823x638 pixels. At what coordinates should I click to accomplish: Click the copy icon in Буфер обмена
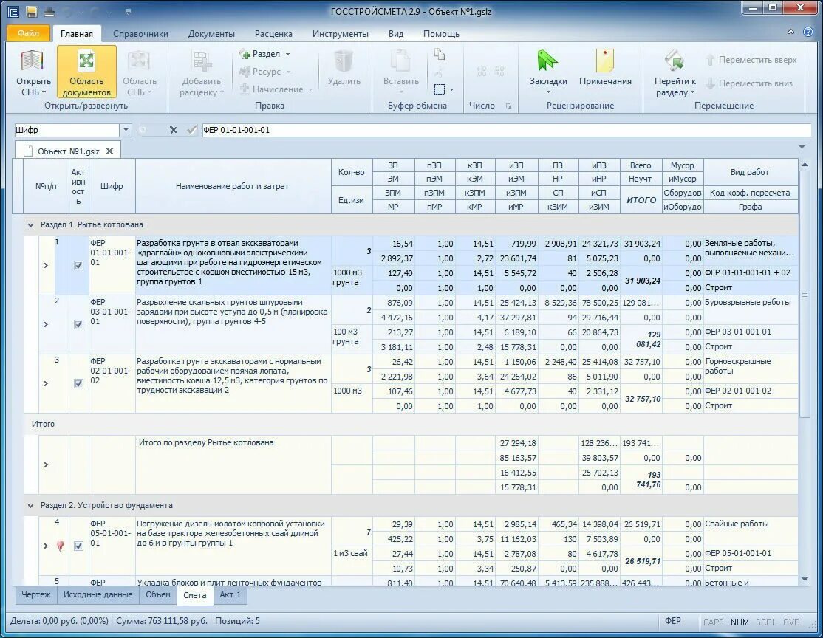[440, 54]
